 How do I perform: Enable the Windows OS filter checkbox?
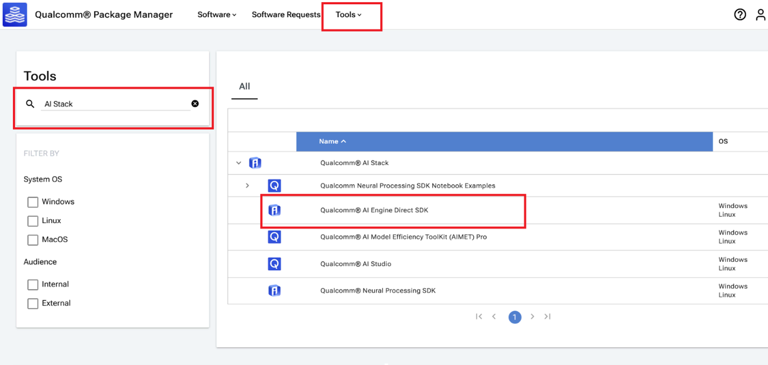point(33,202)
